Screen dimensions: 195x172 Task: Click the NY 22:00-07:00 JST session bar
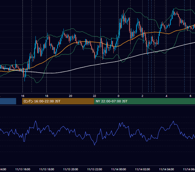coord(144,101)
